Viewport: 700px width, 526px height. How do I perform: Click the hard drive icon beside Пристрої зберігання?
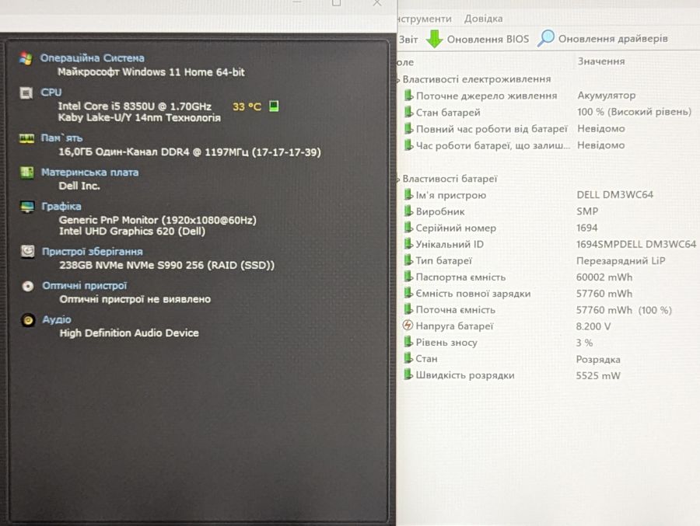coord(28,251)
